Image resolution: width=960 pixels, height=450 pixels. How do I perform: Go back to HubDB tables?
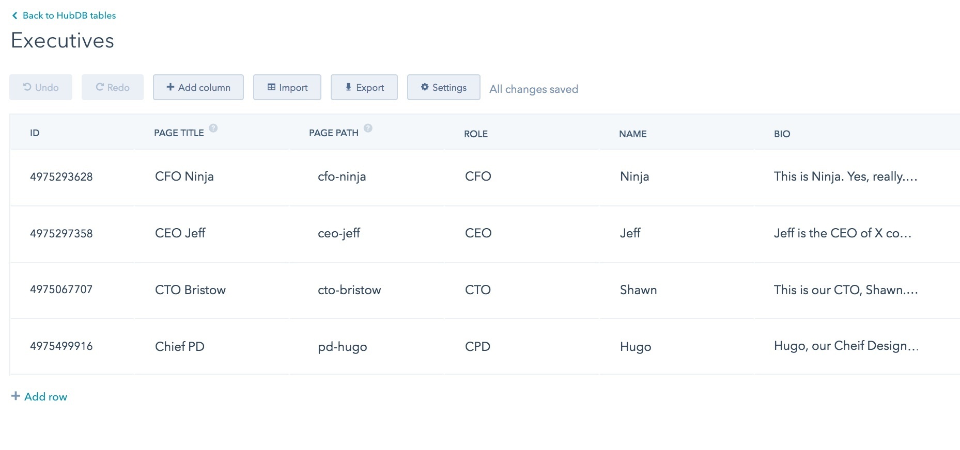coord(69,15)
